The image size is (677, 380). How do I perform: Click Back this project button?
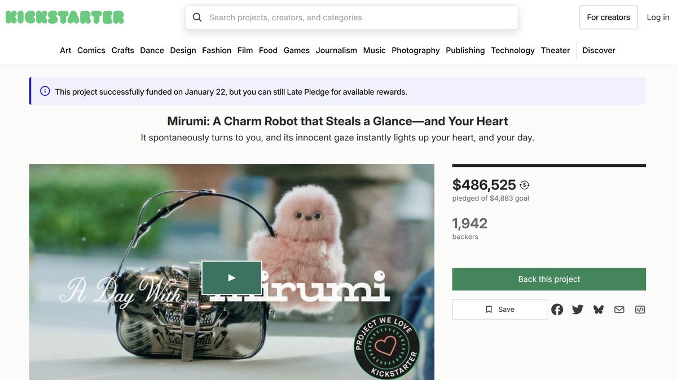tap(549, 279)
